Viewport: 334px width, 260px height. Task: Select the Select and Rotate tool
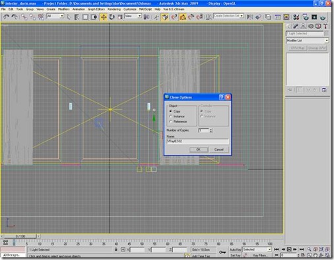[112, 17]
